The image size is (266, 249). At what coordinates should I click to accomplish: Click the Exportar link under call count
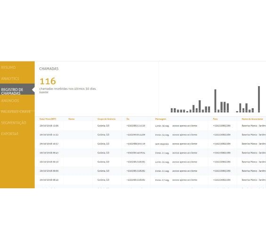(44, 92)
